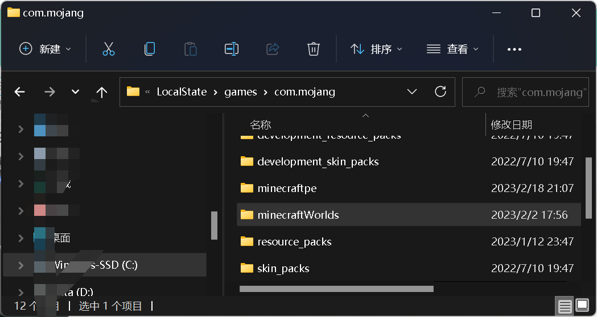
Task: Open the three-dot See more menu
Action: pyautogui.click(x=514, y=49)
